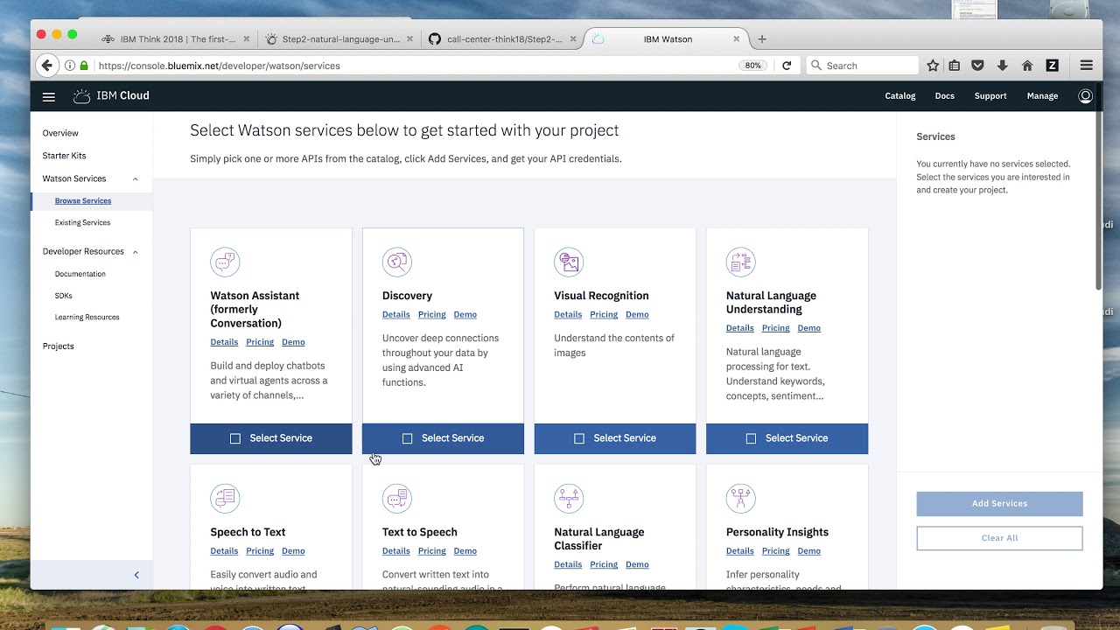Click the Z extension toolbar icon
1120x630 pixels.
(1053, 66)
